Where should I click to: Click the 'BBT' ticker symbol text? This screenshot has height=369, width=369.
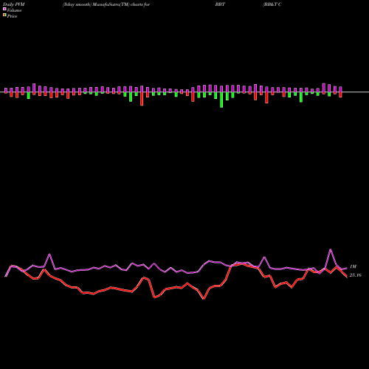coord(220,4)
